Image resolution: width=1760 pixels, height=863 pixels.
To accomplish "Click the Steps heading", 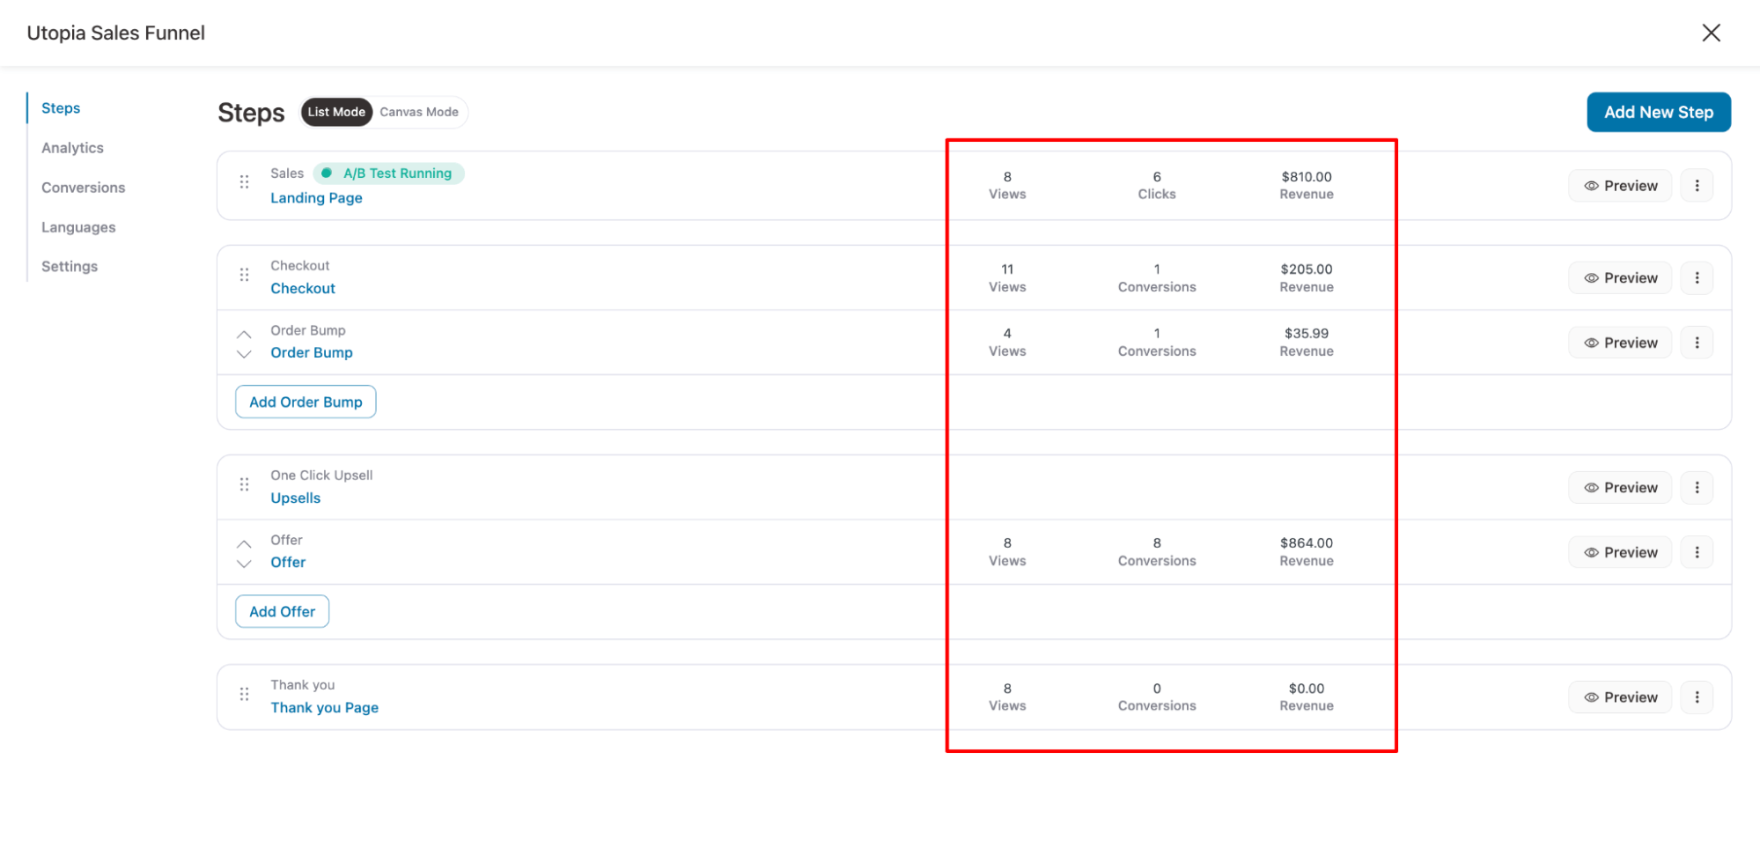I will point(251,113).
